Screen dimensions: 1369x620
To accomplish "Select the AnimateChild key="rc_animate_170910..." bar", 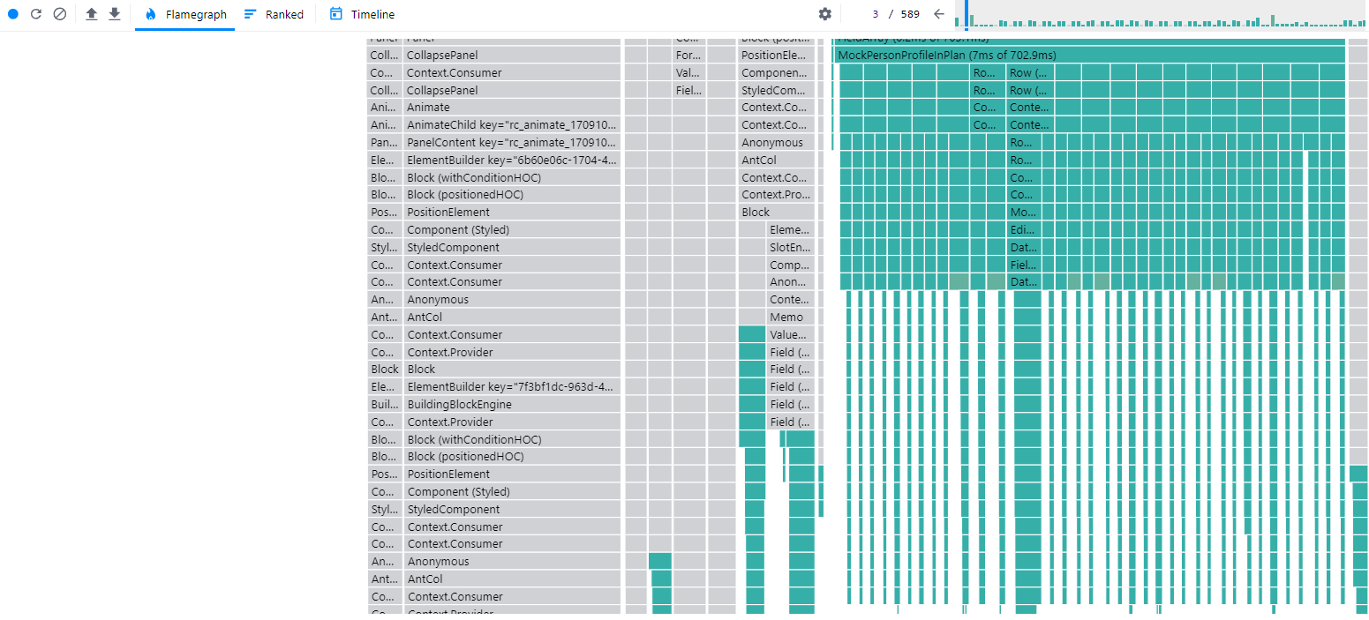I will point(512,125).
